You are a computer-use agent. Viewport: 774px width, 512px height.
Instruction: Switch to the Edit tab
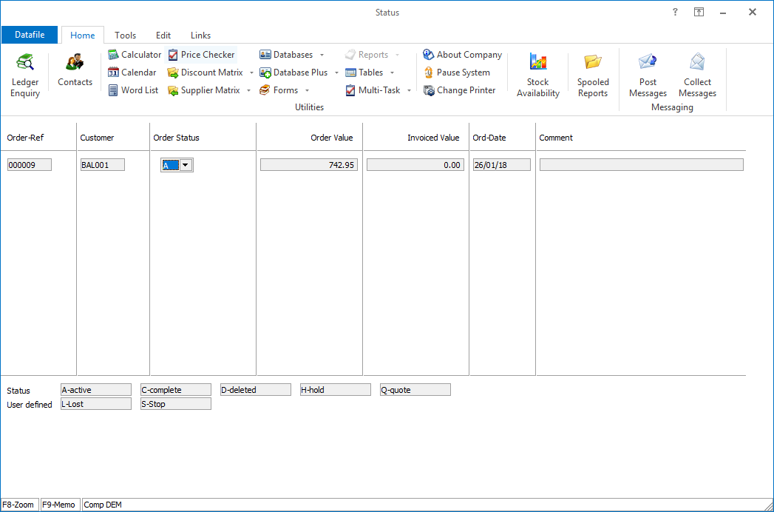click(163, 35)
